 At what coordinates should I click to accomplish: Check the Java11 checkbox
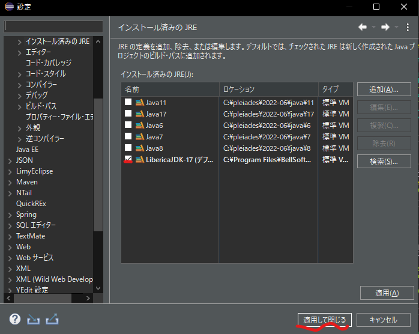[x=128, y=102]
